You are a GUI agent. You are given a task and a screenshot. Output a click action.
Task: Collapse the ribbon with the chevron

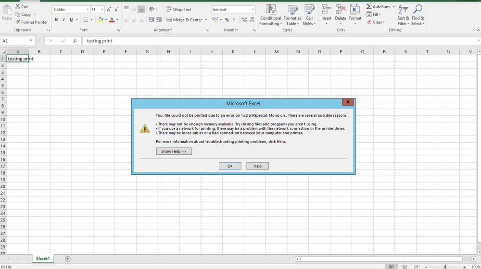478,30
